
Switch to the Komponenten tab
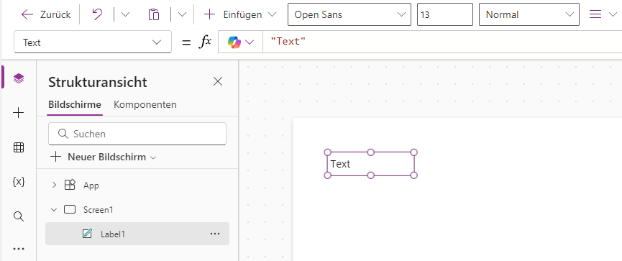[x=145, y=105]
